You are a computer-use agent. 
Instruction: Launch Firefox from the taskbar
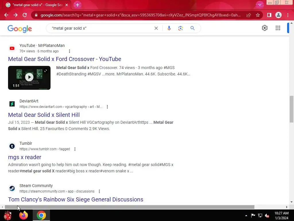[x=24, y=215]
